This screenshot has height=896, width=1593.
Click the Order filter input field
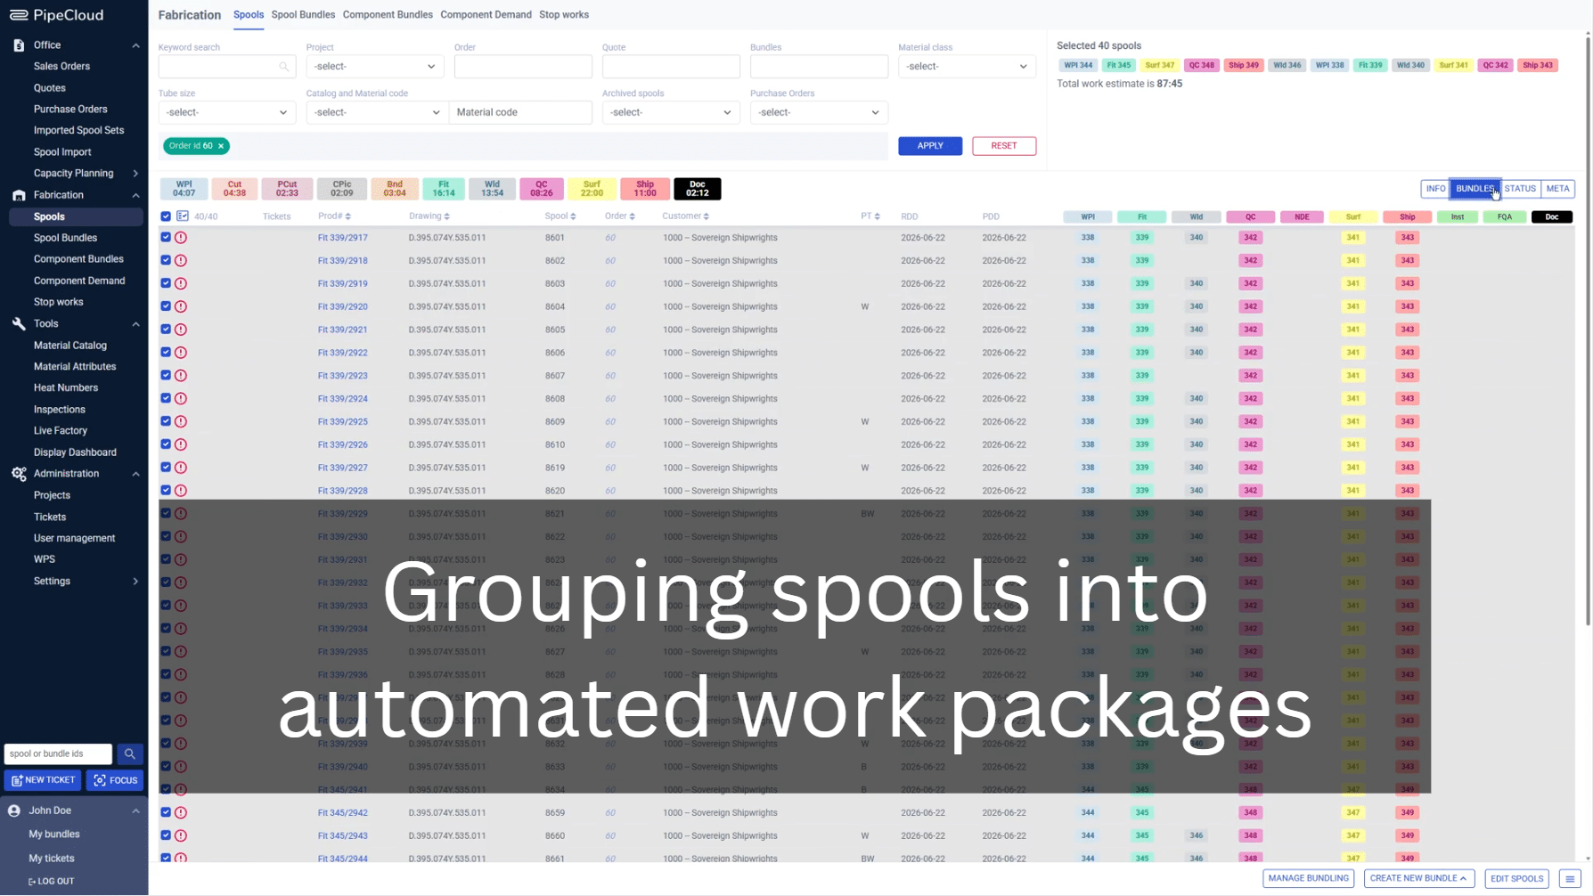point(523,67)
